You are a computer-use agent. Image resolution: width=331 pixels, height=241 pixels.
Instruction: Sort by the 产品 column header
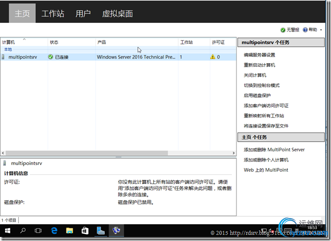coord(137,42)
